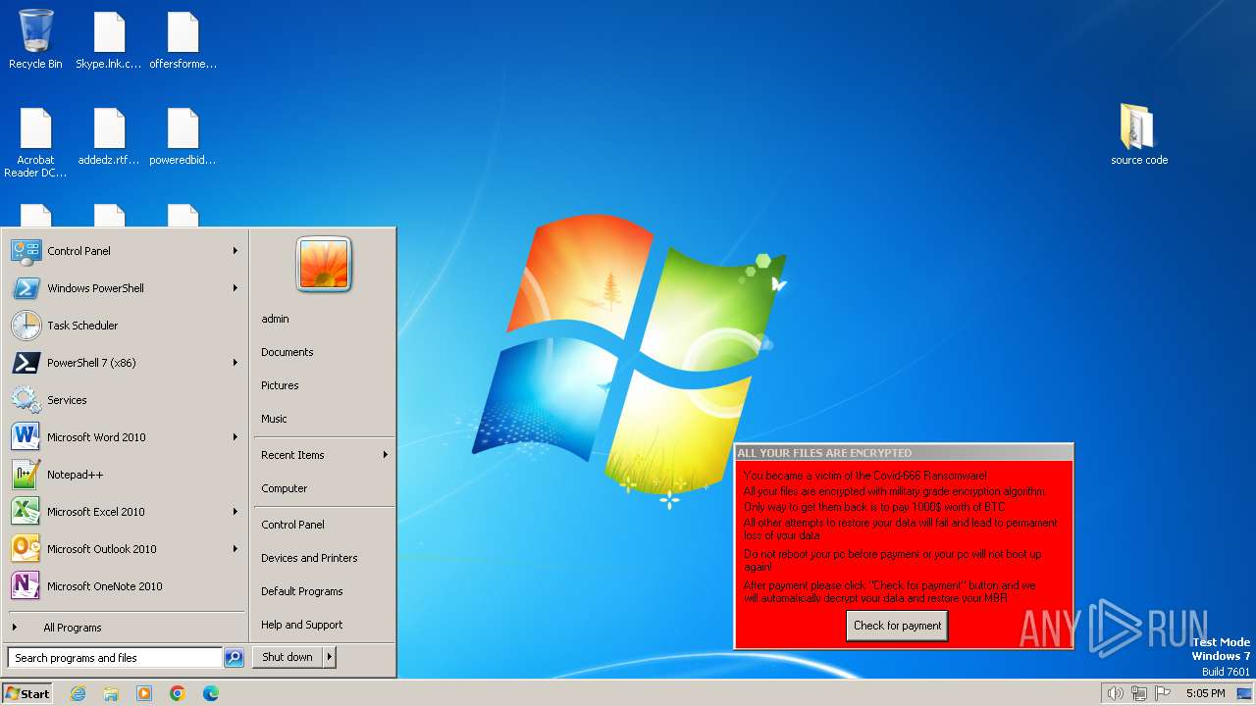The image size is (1256, 706).
Task: Select the addedz.rtf desktop file
Action: [109, 136]
